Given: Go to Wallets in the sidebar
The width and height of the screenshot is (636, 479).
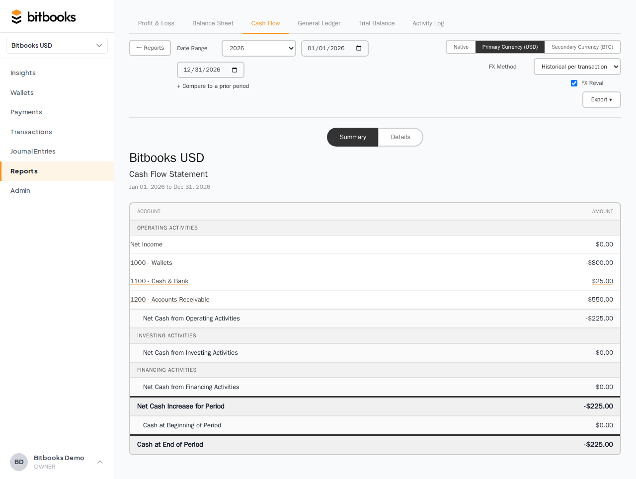Looking at the screenshot, I should click(57, 93).
